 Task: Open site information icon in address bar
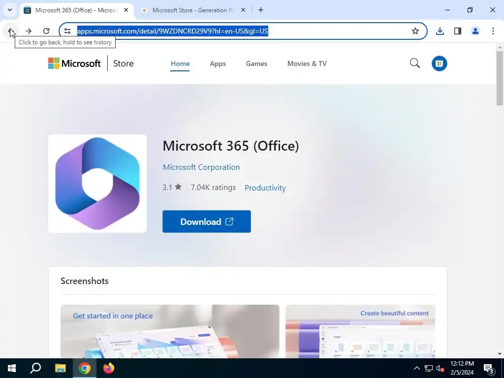pos(67,31)
